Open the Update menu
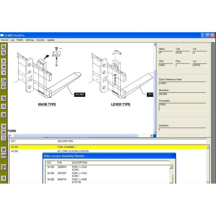 (x=51, y=40)
